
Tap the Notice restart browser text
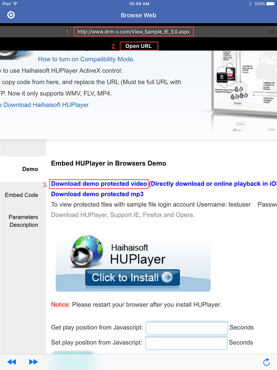pos(136,305)
